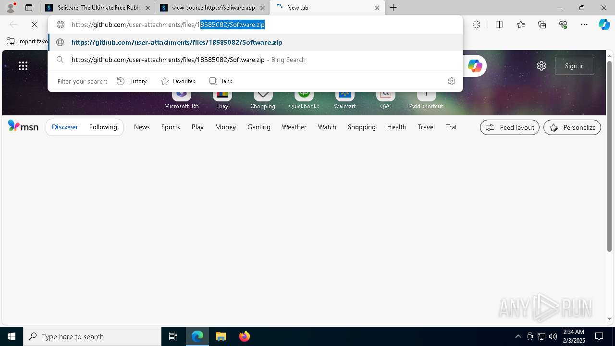This screenshot has height=346, width=615.
Task: Open the browser Extensions puzzle icon
Action: click(x=476, y=25)
